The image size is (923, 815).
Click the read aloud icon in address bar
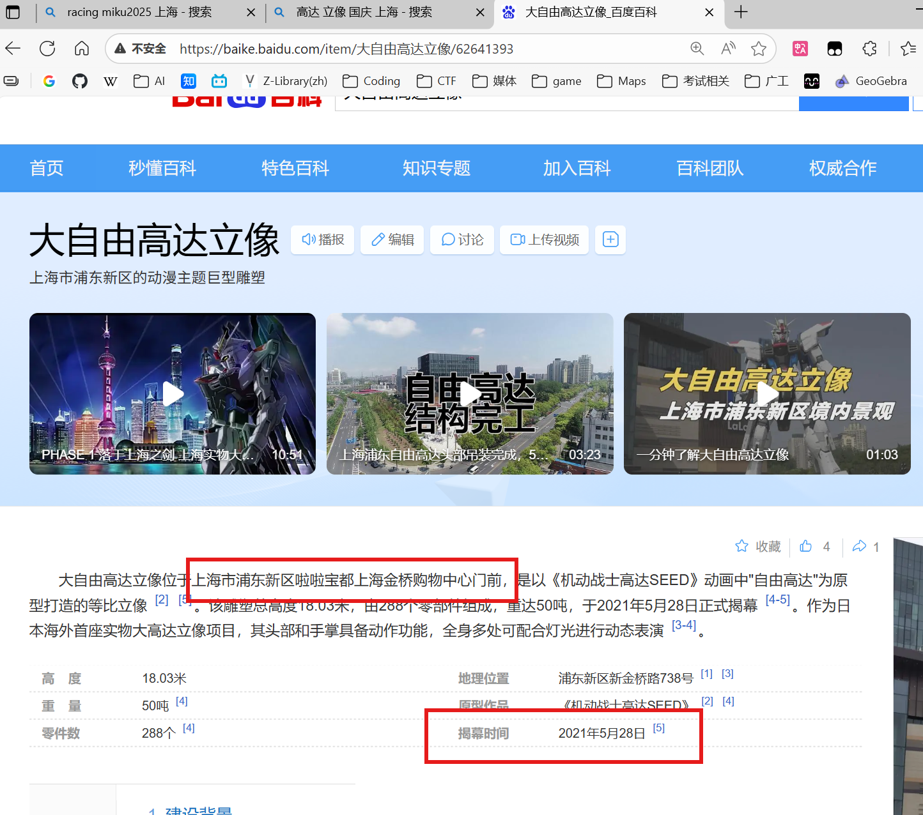(728, 49)
